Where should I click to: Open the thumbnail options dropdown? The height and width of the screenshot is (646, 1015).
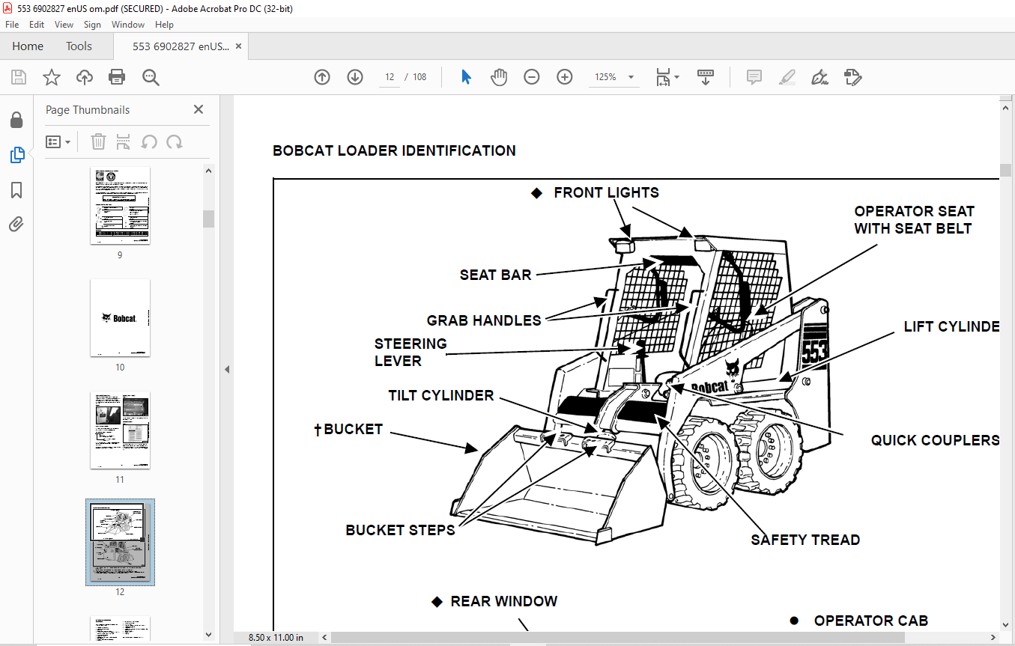point(58,141)
